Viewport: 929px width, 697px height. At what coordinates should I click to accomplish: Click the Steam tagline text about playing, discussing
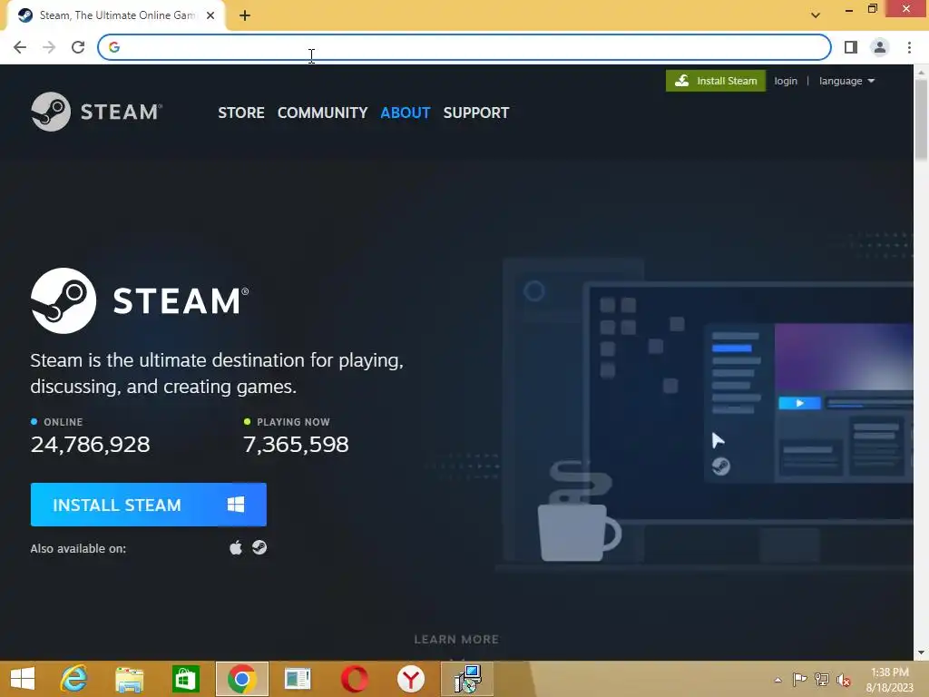click(x=217, y=373)
